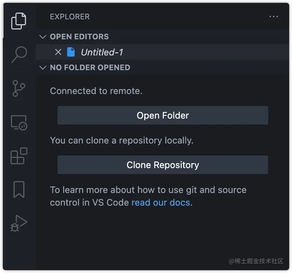Screen dimensions: 292x273
Task: Open the Search view magnifier icon
Action: click(x=19, y=54)
